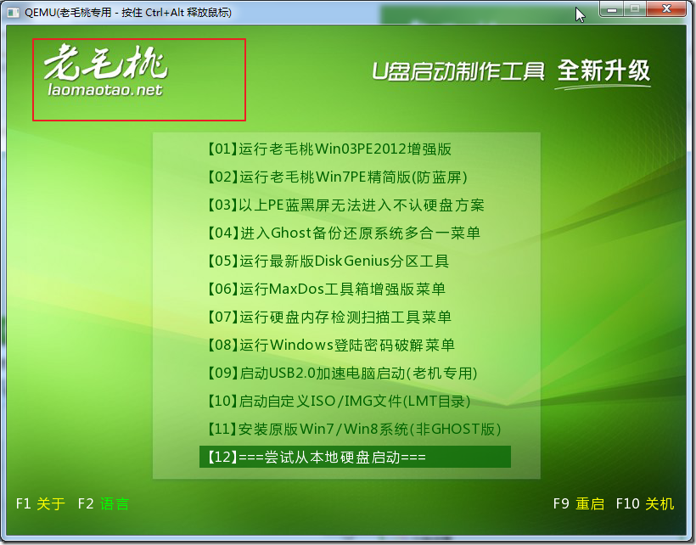This screenshot has width=696, height=545.
Task: Maximize the QEMU window
Action: [635, 8]
